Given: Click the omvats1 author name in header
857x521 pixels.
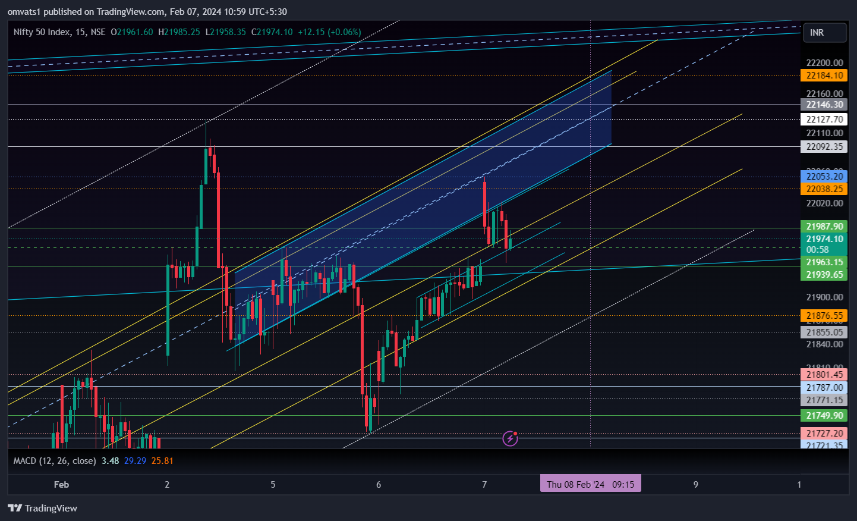Looking at the screenshot, I should [x=24, y=12].
